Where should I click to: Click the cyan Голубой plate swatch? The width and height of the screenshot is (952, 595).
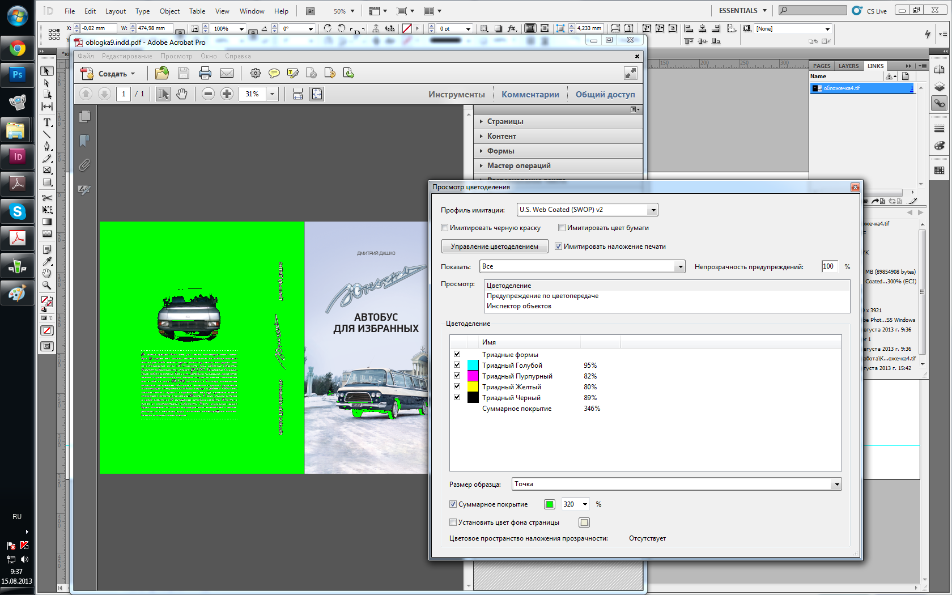tap(473, 365)
